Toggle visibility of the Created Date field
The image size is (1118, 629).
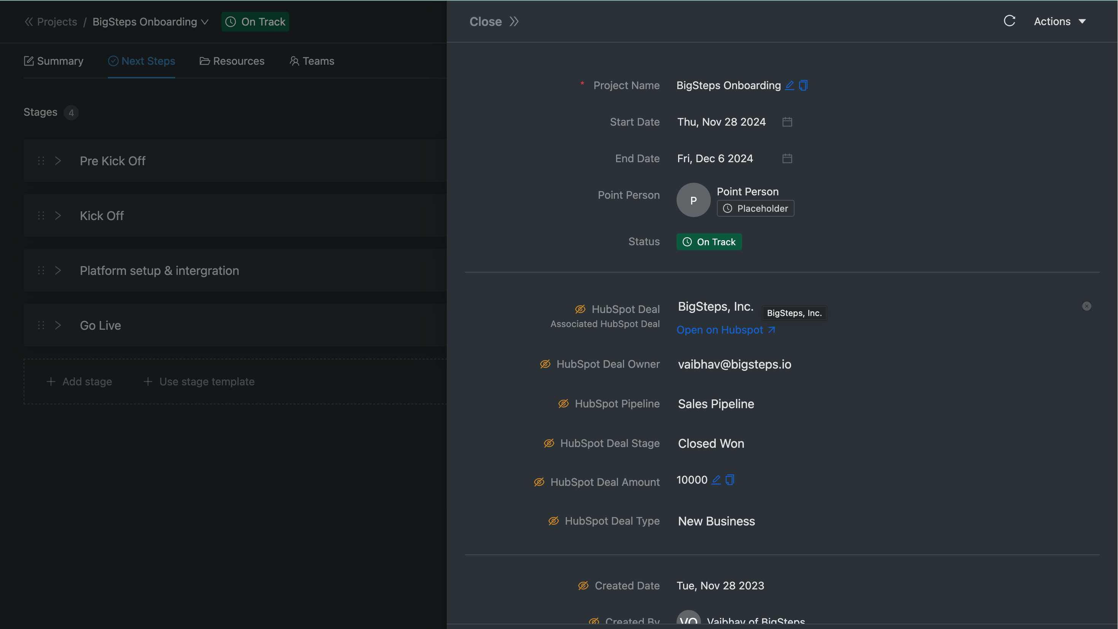(583, 585)
